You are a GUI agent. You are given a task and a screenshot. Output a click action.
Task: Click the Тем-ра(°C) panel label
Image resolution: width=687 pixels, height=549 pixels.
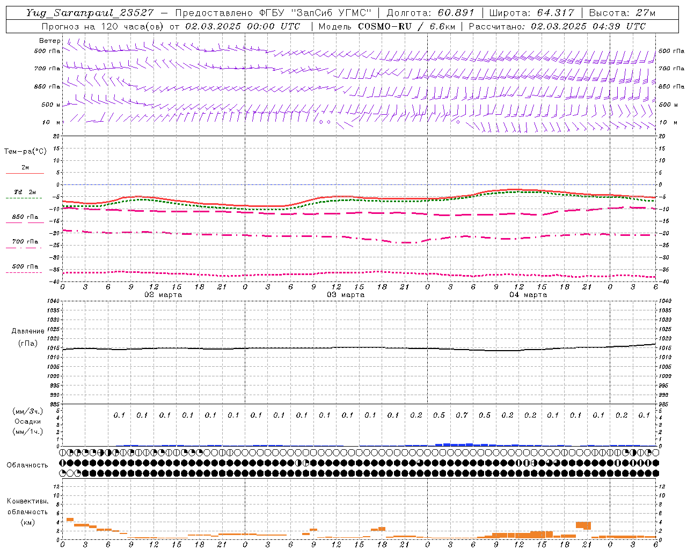point(25,152)
